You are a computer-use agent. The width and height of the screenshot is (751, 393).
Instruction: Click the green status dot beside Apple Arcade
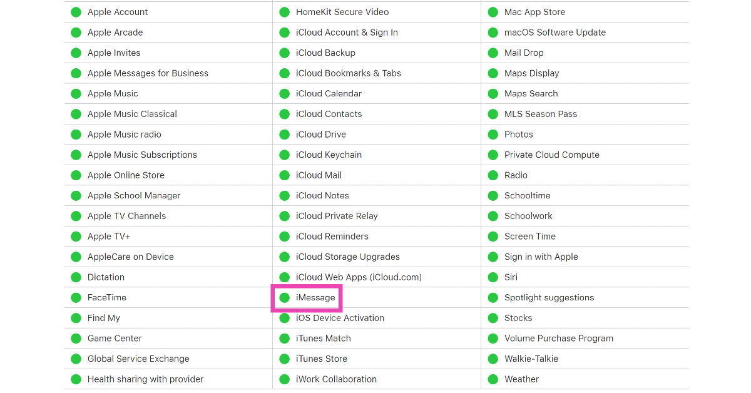coord(76,33)
